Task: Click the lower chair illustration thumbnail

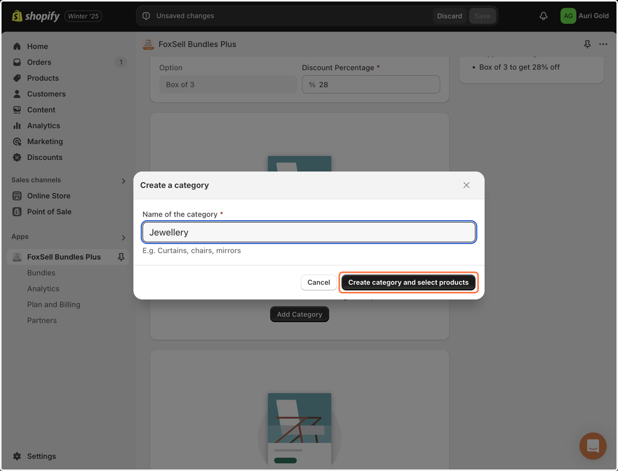Action: 299,430
